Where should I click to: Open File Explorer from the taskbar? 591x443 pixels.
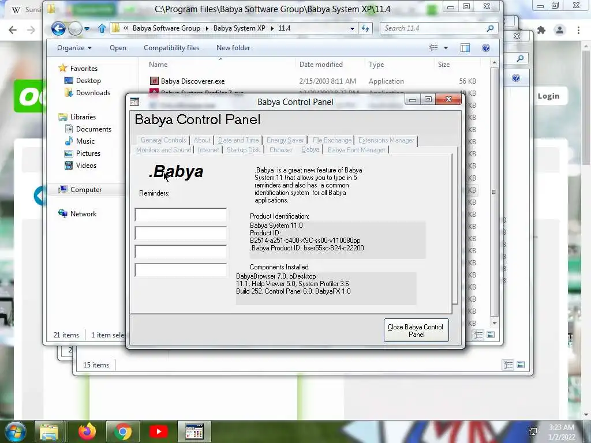point(49,431)
